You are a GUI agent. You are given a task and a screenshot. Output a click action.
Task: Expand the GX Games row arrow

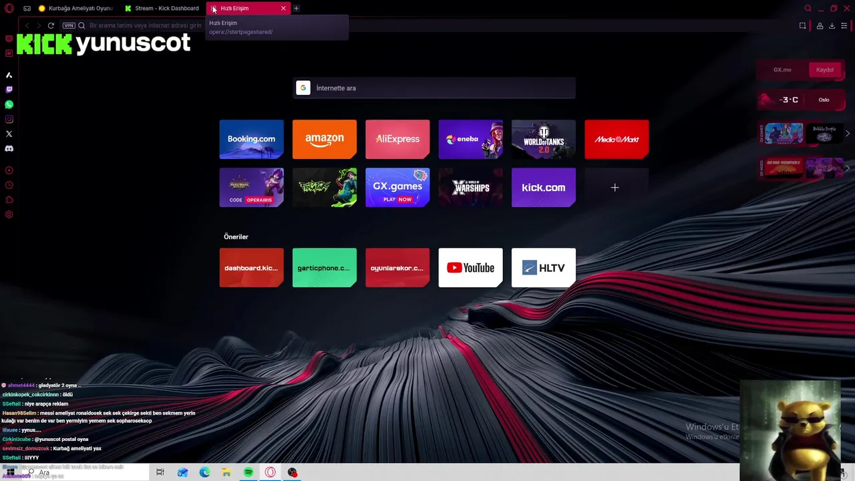pyautogui.click(x=848, y=134)
